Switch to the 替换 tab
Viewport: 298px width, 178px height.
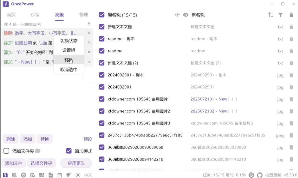click(11, 15)
